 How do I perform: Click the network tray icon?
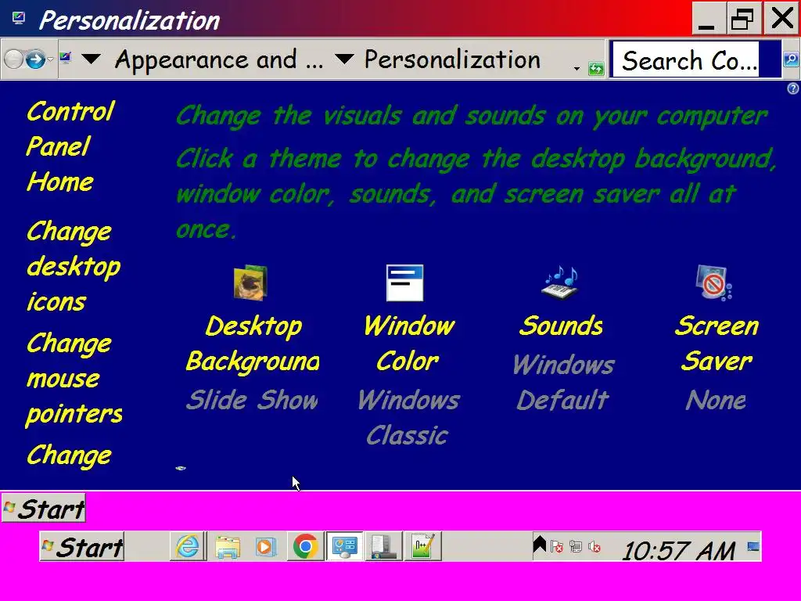click(x=576, y=547)
